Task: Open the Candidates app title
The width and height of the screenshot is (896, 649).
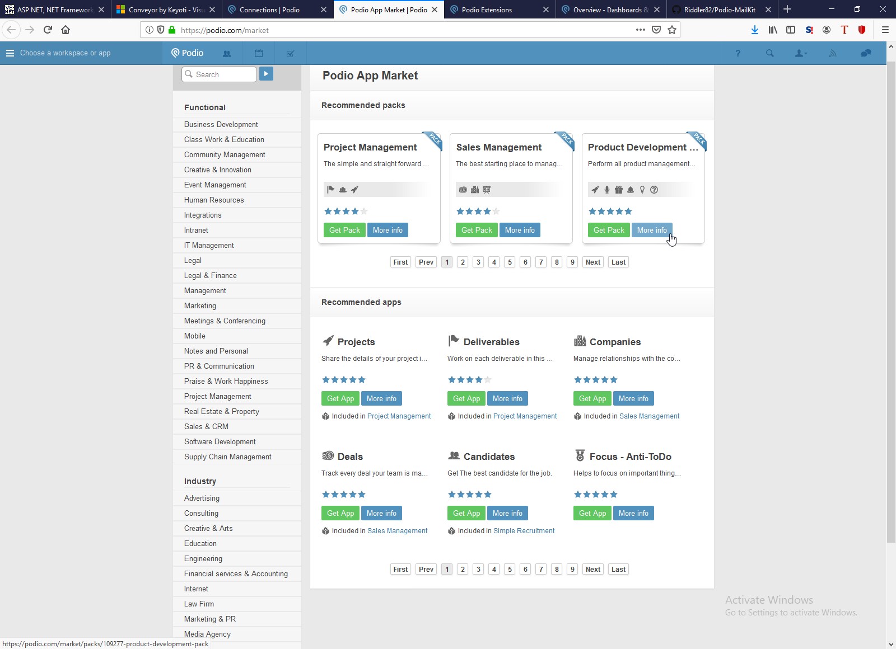Action: pyautogui.click(x=489, y=457)
